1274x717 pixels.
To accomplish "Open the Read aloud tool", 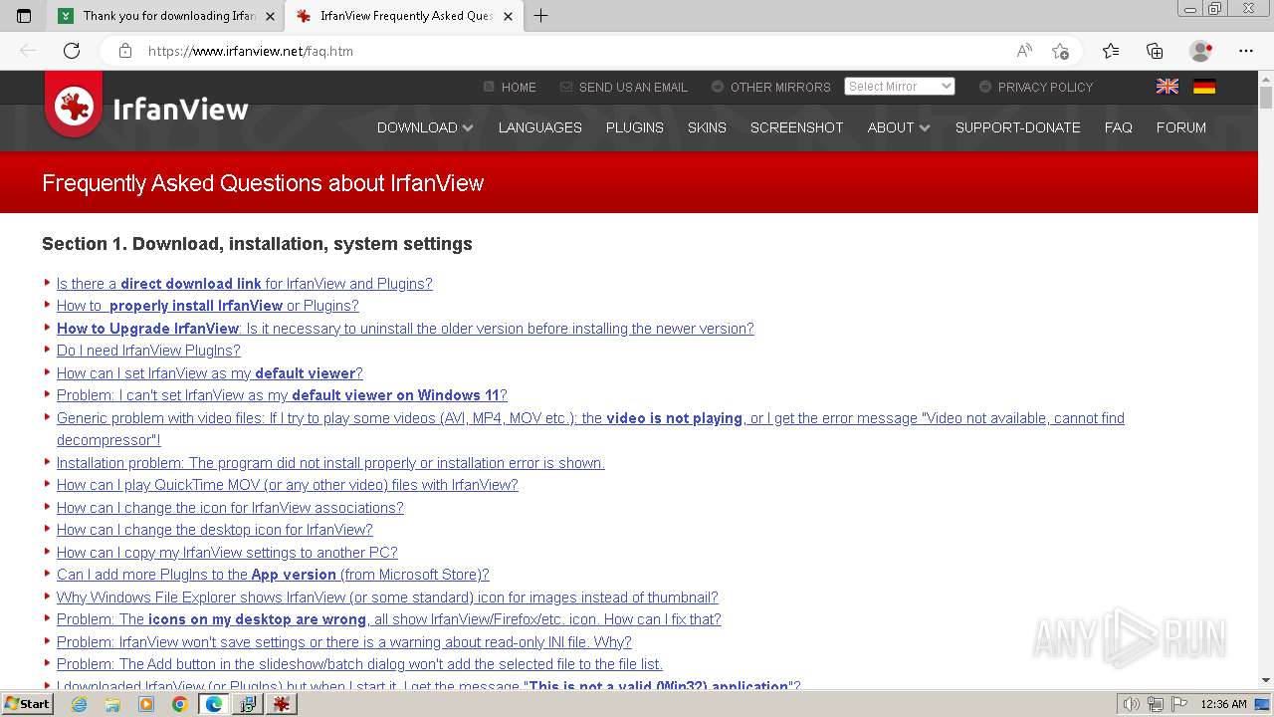I will 1024,51.
